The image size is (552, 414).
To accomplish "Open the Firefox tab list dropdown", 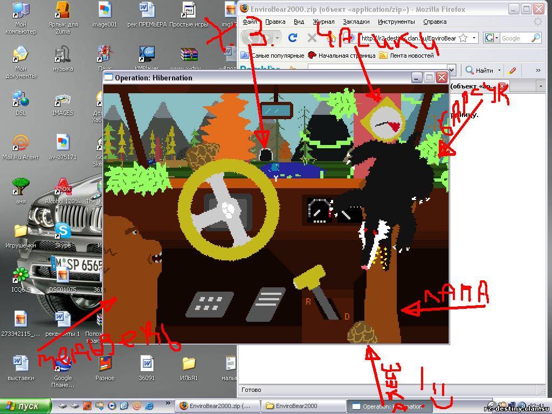I will pyautogui.click(x=541, y=86).
